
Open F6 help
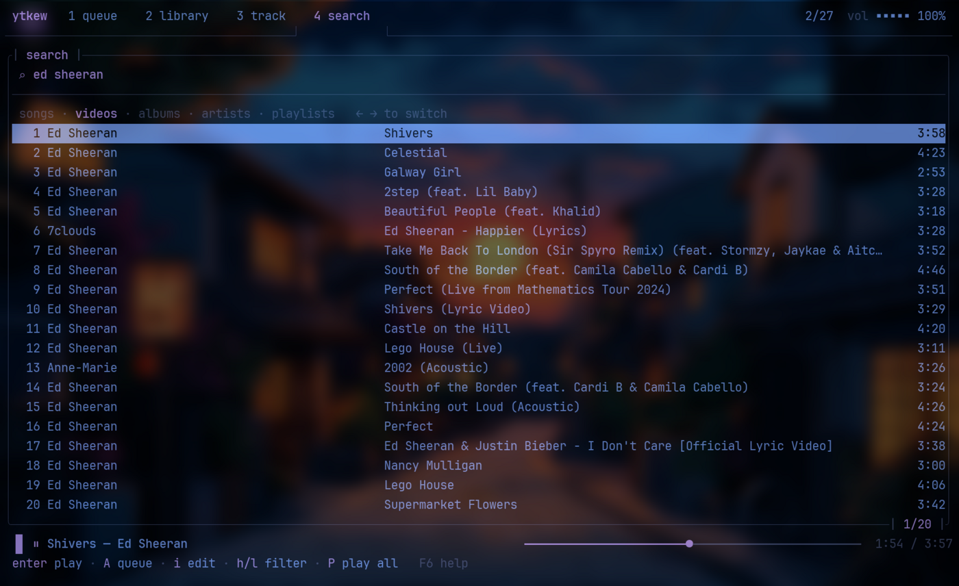[x=443, y=563]
